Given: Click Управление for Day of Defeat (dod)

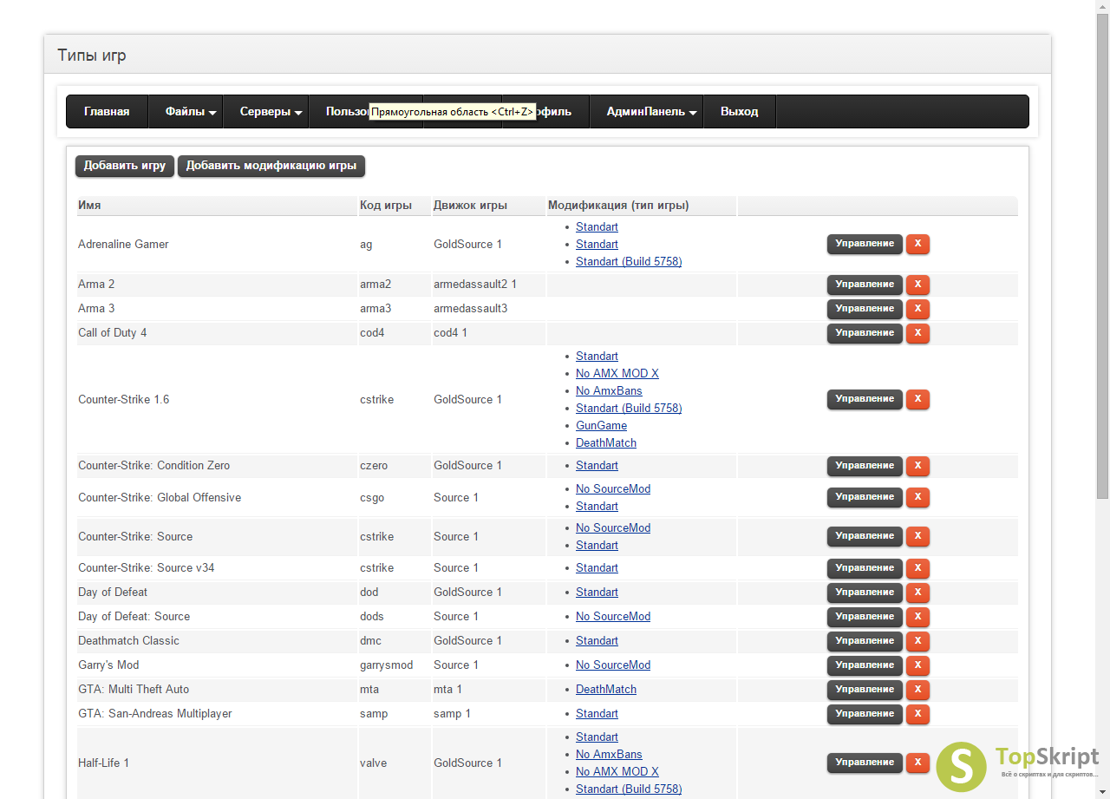Looking at the screenshot, I should (x=865, y=593).
